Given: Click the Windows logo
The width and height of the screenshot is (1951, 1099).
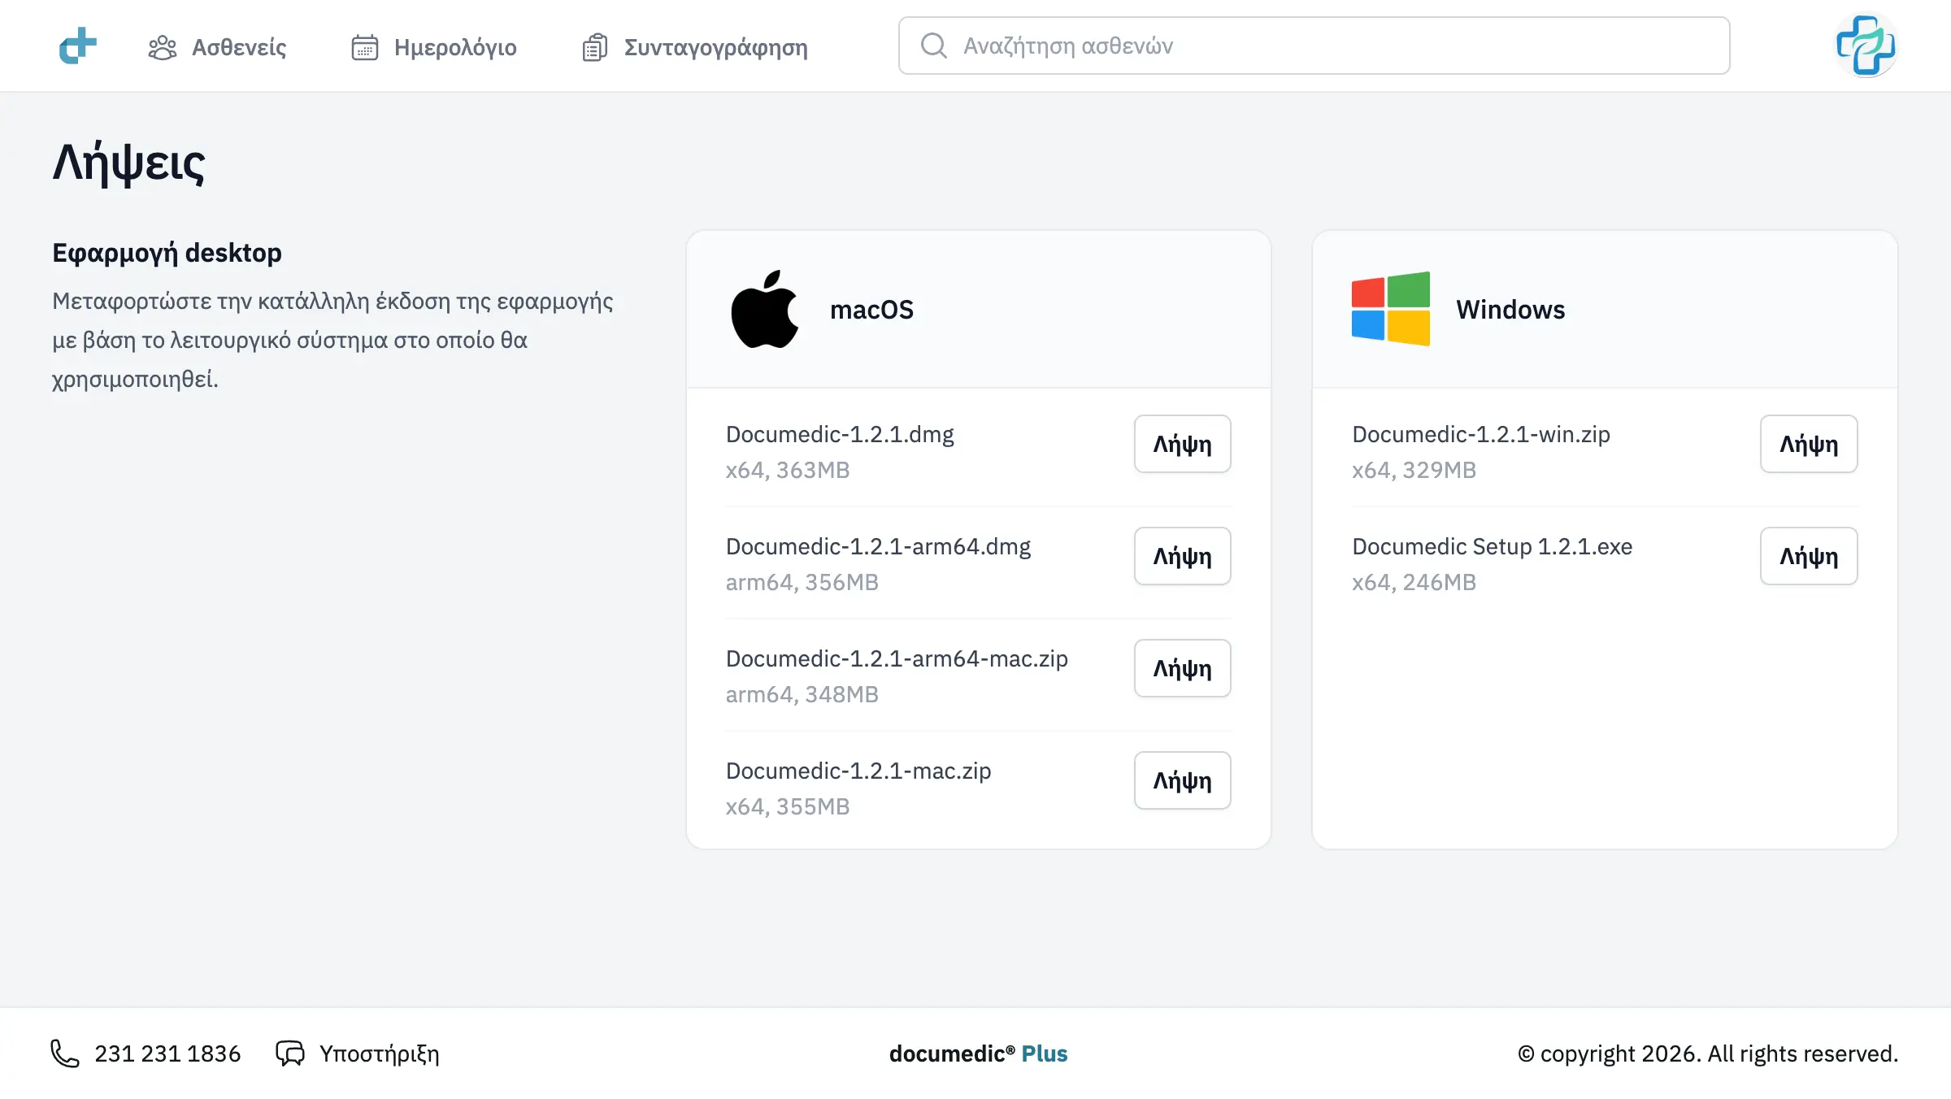Looking at the screenshot, I should pos(1391,309).
